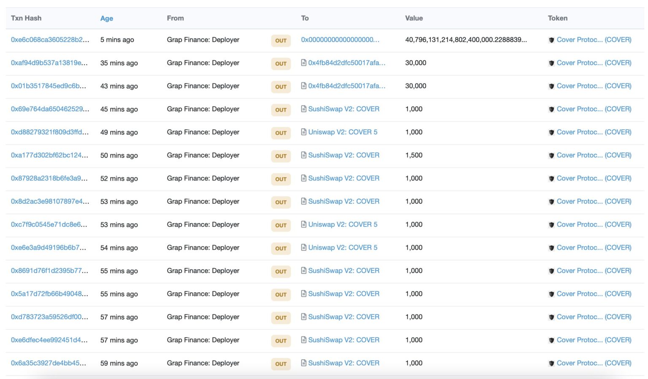The height and width of the screenshot is (379, 648).
Task: Toggle the Age column header format
Action: point(106,19)
